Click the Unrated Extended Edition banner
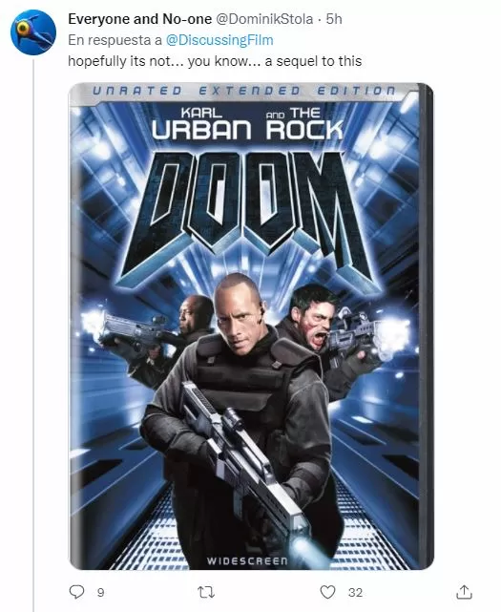The width and height of the screenshot is (501, 612). (244, 91)
